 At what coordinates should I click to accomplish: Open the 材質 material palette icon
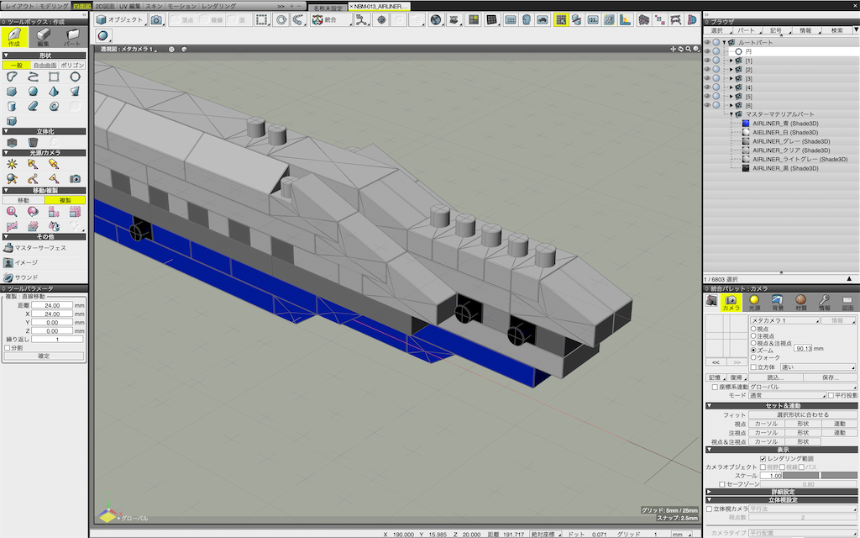(801, 302)
